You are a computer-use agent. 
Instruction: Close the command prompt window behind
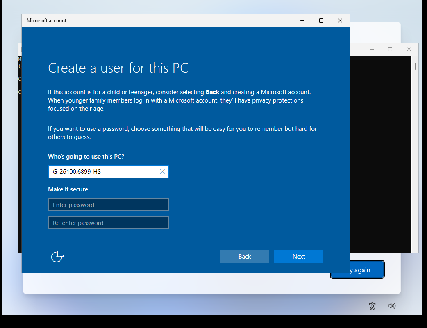409,49
